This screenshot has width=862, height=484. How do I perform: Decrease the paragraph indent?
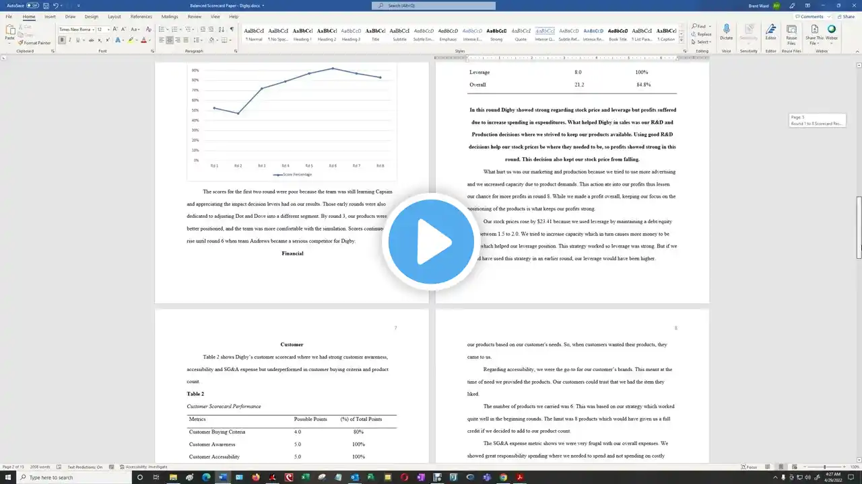click(202, 30)
